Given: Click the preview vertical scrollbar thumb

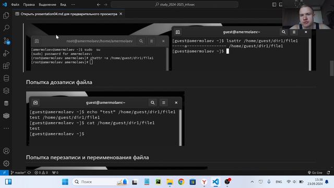Looking at the screenshot, I should point(332,68).
